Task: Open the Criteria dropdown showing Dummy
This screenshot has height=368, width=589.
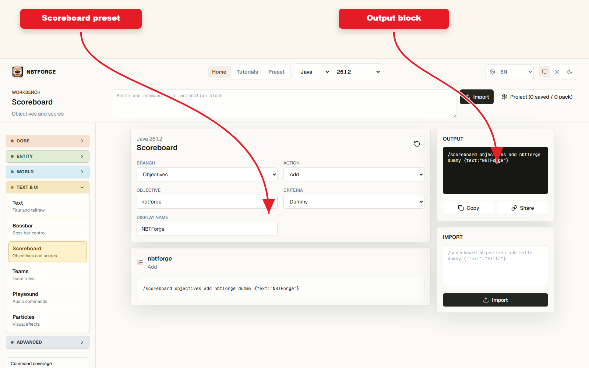Action: pyautogui.click(x=354, y=202)
